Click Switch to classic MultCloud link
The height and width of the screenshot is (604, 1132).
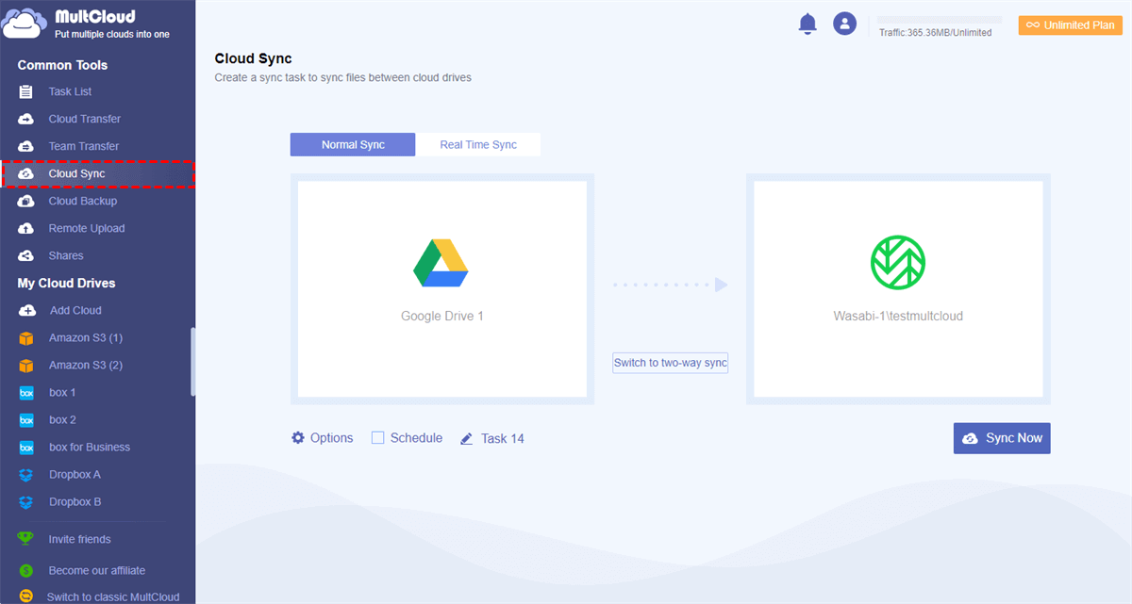pyautogui.click(x=113, y=596)
